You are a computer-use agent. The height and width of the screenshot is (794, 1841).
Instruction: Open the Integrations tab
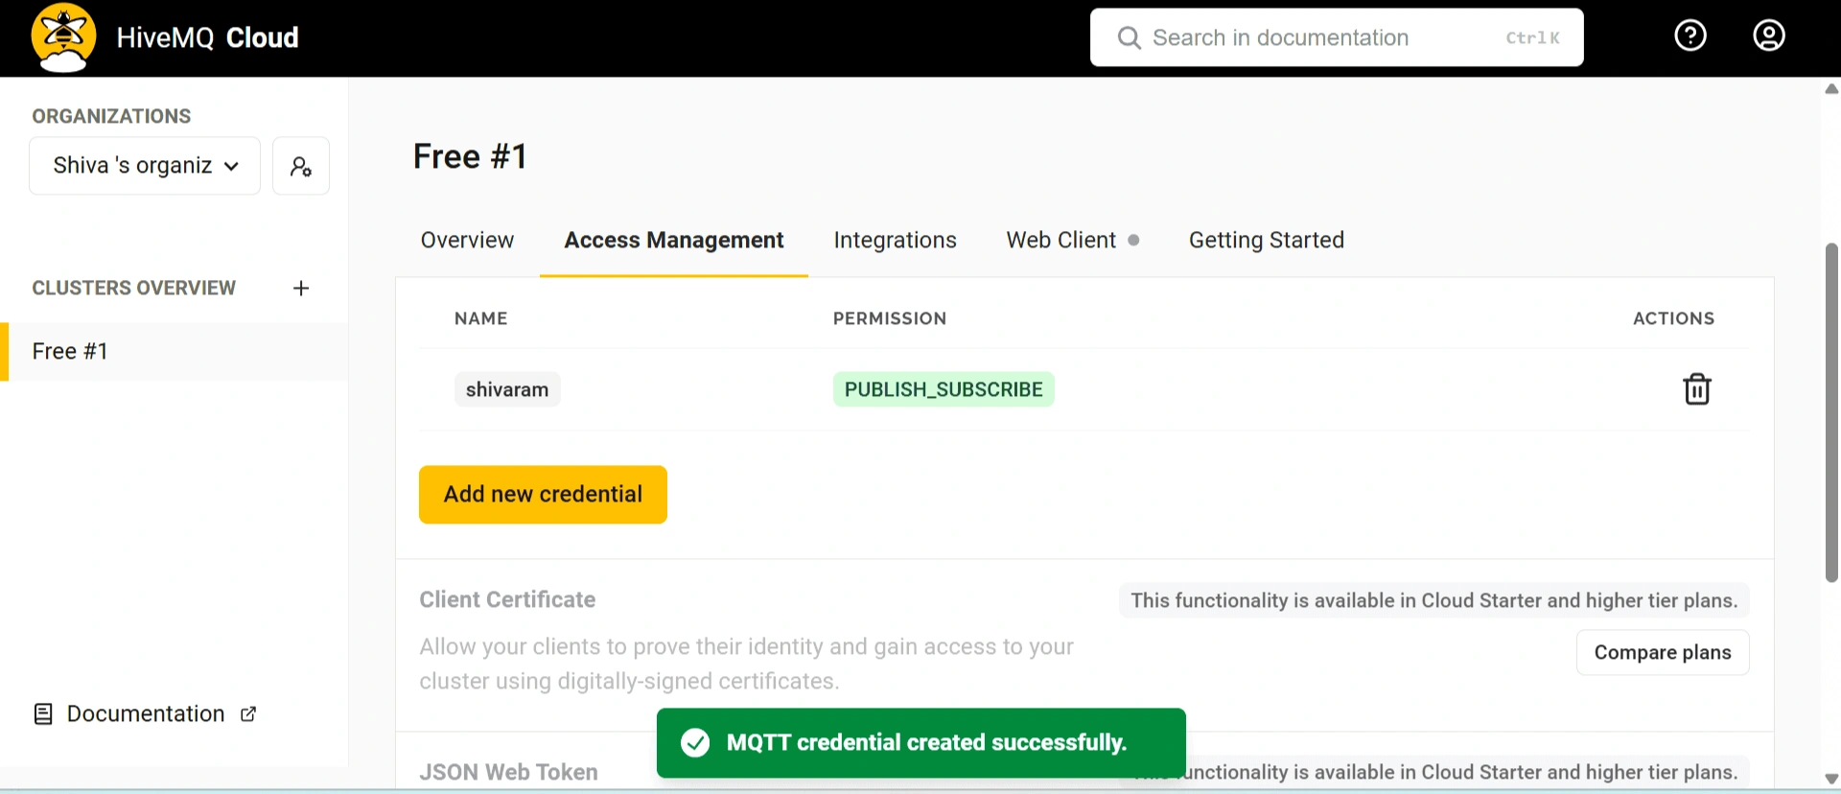pos(895,240)
